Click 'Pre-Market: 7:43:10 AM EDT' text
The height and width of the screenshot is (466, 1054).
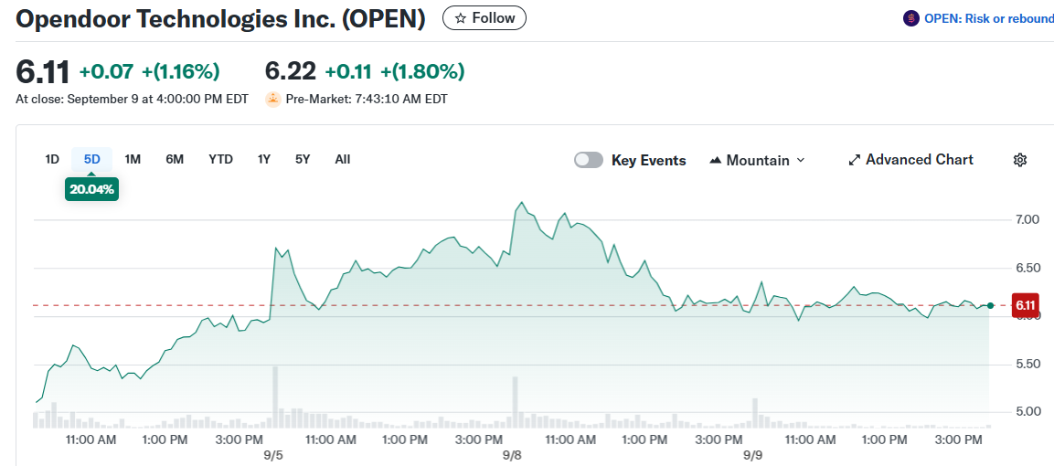(x=367, y=100)
